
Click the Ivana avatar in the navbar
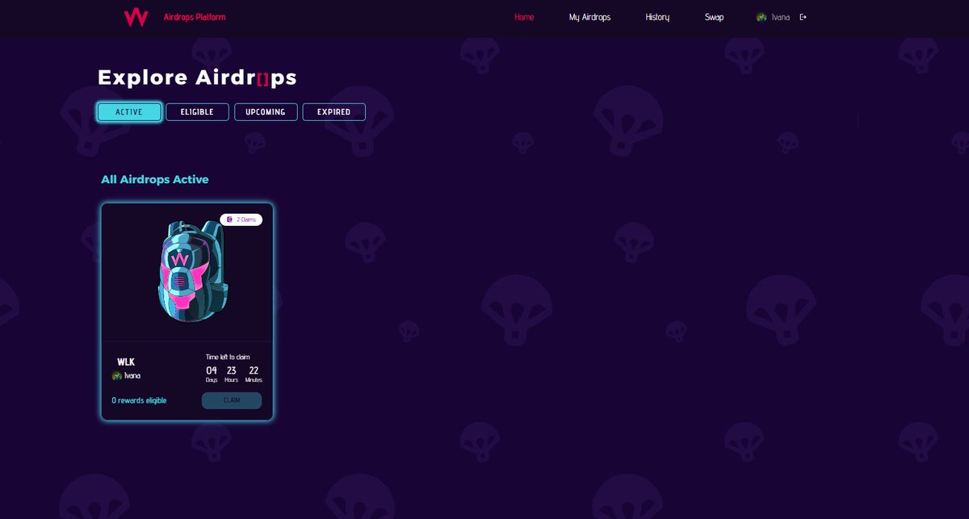(761, 17)
